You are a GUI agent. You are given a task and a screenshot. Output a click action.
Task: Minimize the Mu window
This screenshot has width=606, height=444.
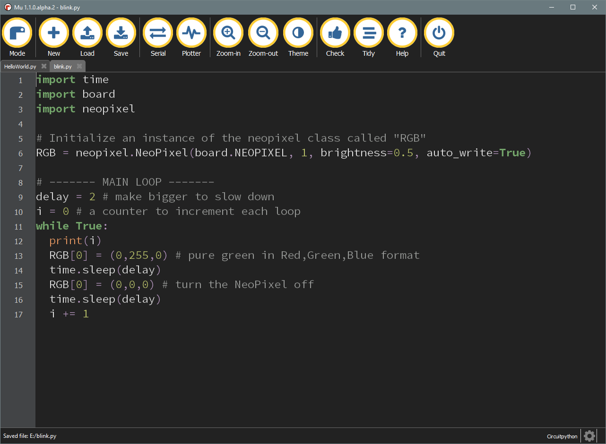tap(551, 7)
